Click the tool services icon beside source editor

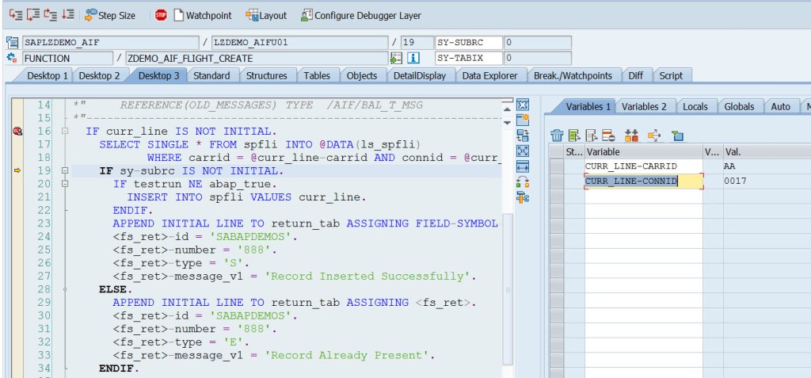(523, 197)
